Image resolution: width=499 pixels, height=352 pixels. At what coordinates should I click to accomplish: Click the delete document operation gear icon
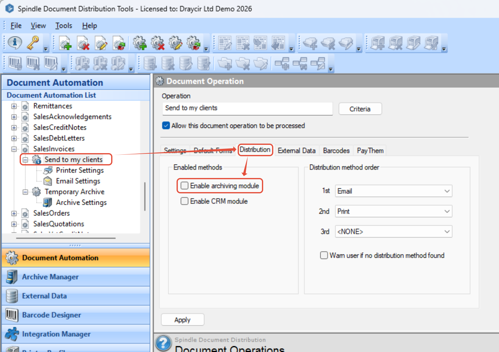[158, 43]
